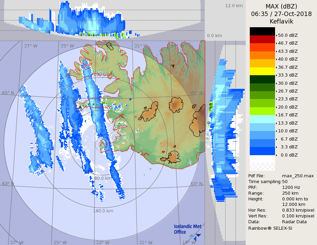This screenshot has height=245, width=317.
Task: Click the 06:35 / 27-Oct-2018 timestamp
Action: pyautogui.click(x=281, y=14)
